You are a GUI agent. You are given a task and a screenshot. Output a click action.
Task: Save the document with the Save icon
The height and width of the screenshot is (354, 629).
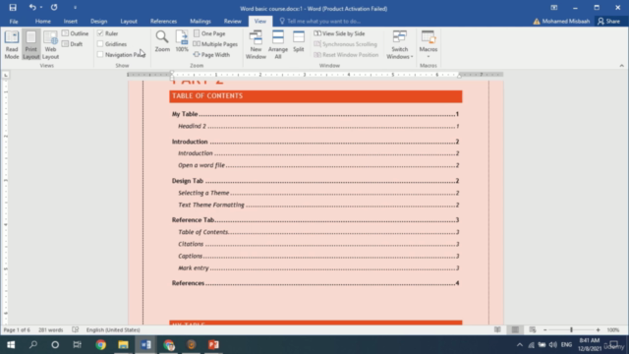13,8
